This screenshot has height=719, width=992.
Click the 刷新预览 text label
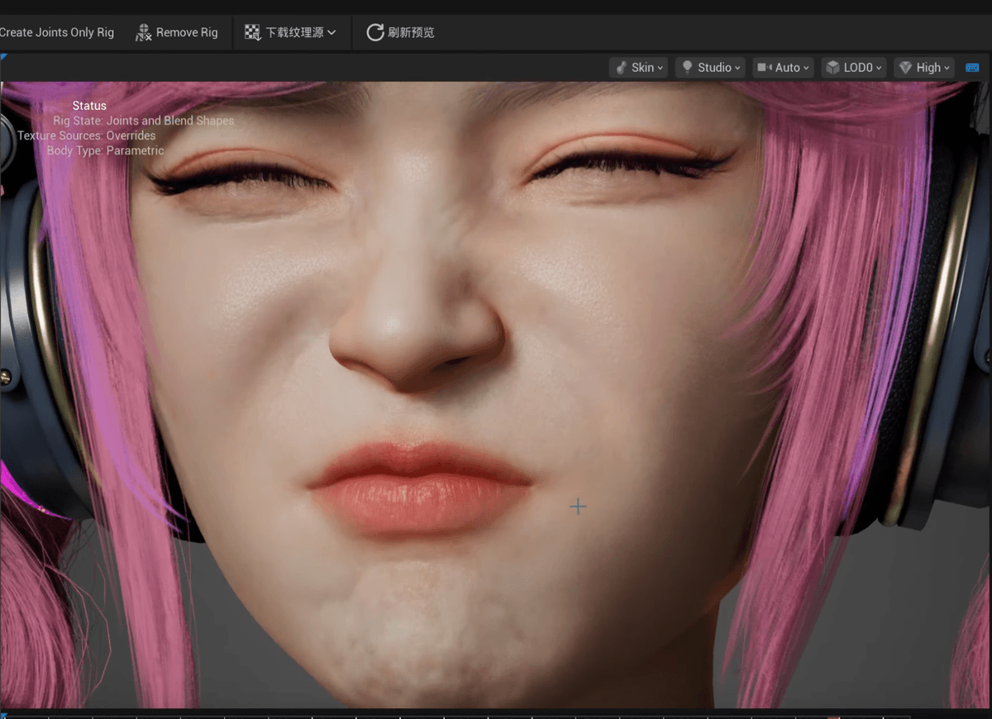[411, 32]
